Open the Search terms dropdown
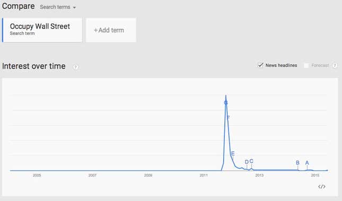 (x=58, y=7)
